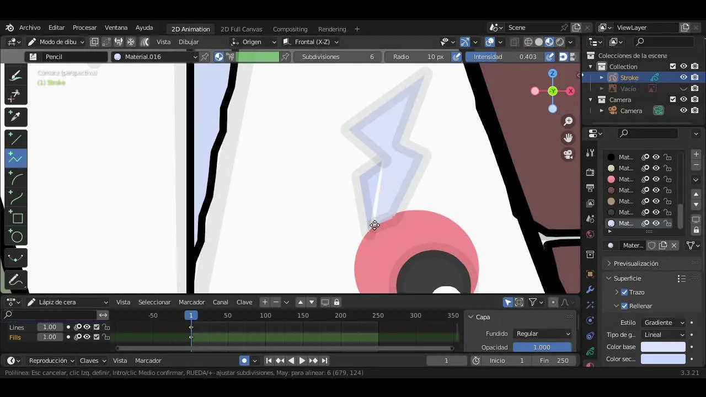Image resolution: width=706 pixels, height=397 pixels.
Task: Open the Origen placement dropdown
Action: tap(254, 42)
